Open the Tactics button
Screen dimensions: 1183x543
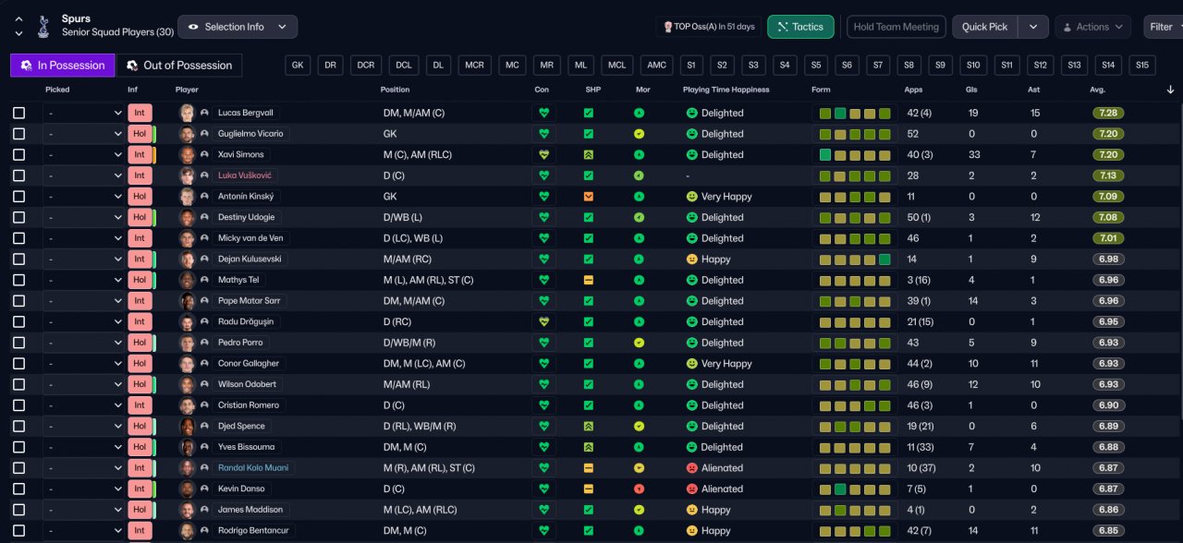coord(800,27)
